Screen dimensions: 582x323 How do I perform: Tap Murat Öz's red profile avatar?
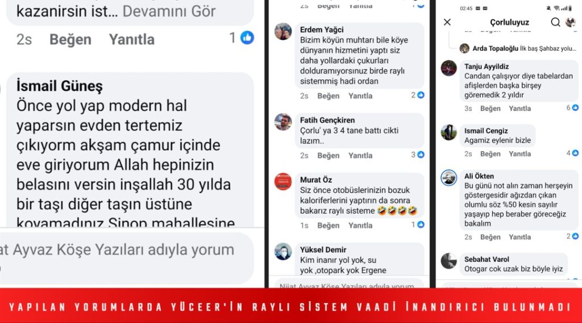point(283,181)
